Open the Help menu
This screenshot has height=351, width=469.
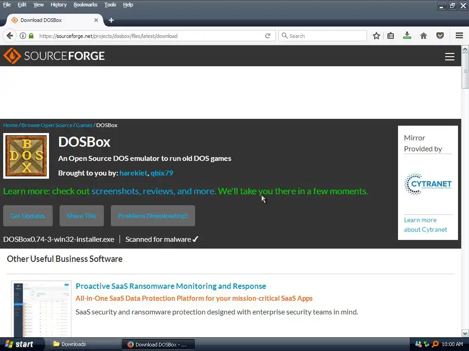128,5
